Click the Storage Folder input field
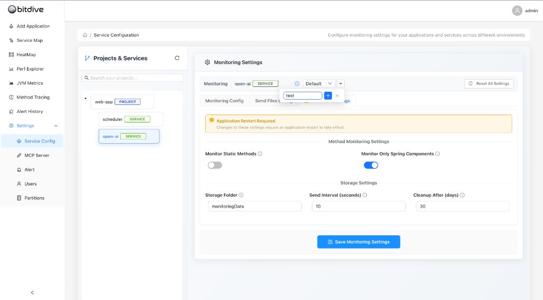This screenshot has width=543, height=300. (255, 206)
